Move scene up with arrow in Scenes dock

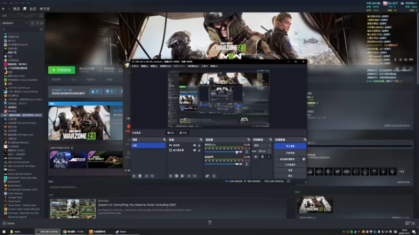pyautogui.click(x=146, y=176)
